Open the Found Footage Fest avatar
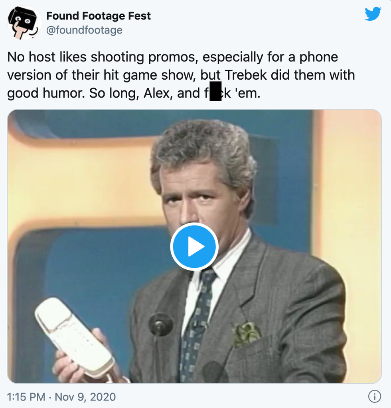This screenshot has height=408, width=391. tap(24, 23)
